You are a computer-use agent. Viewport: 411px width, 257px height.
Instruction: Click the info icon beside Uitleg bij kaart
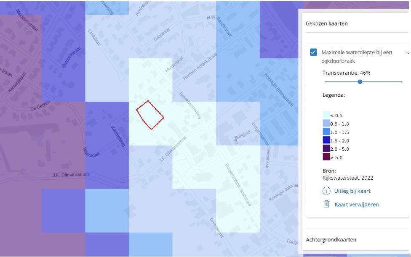click(x=326, y=191)
